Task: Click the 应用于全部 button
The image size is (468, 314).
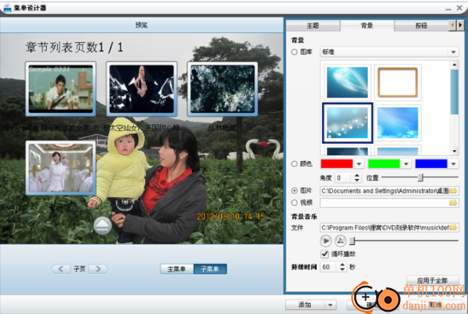Action: (432, 280)
